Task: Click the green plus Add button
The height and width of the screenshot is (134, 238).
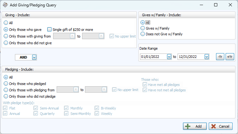Action: point(195,126)
